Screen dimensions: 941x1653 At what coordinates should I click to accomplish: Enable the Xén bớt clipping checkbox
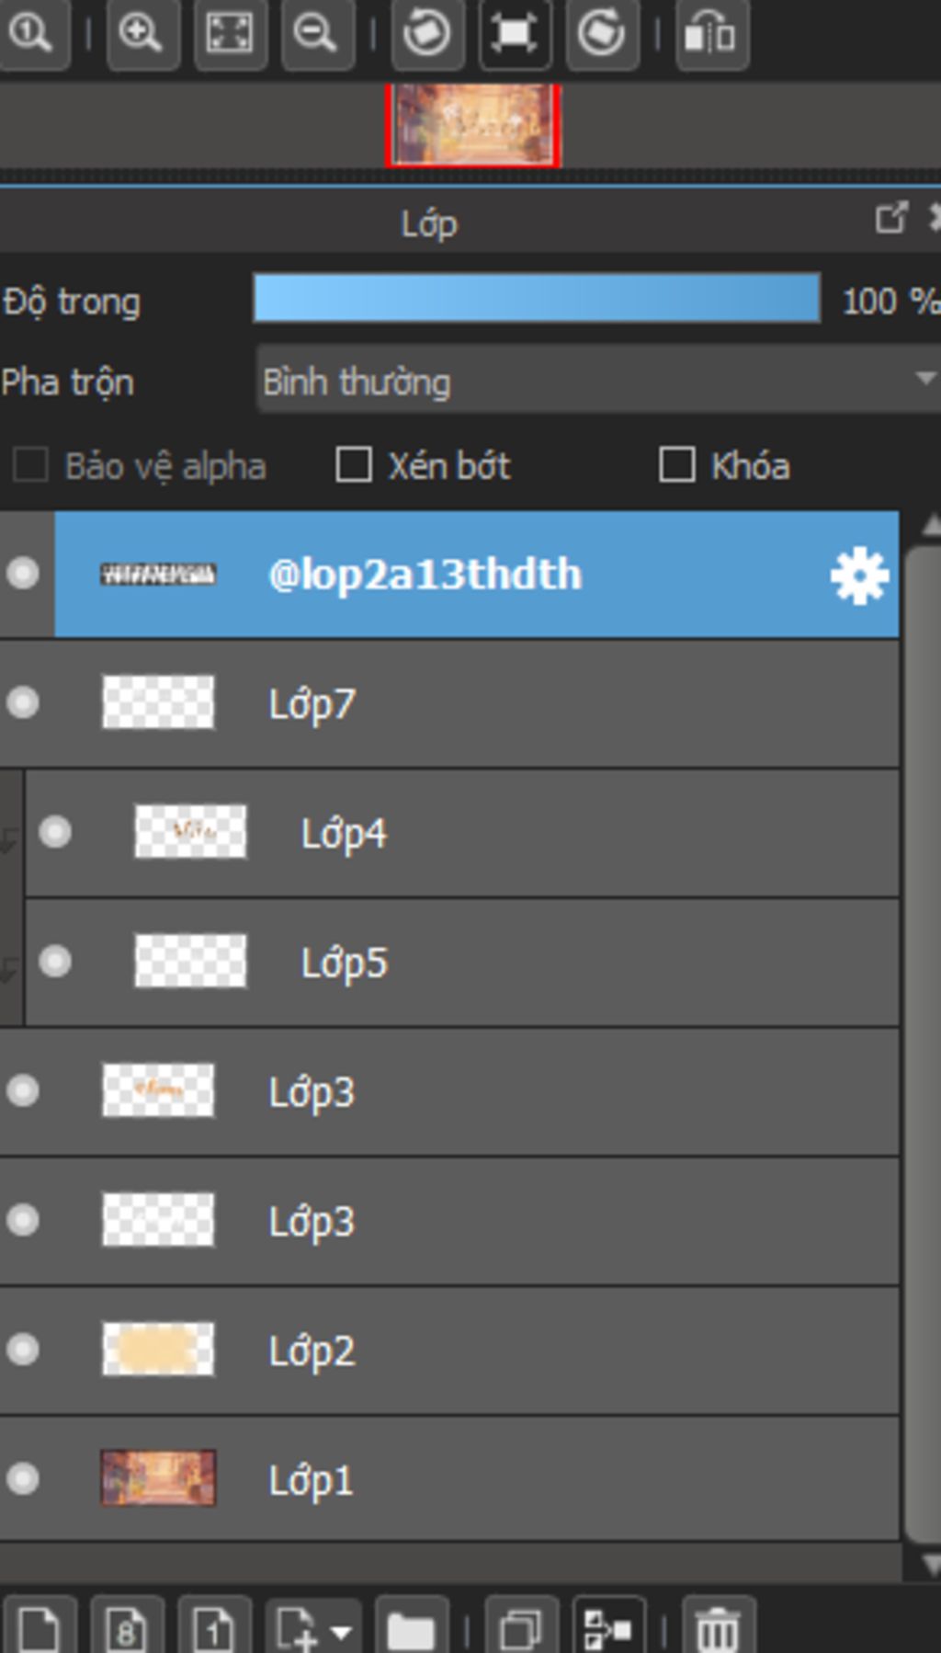(354, 465)
